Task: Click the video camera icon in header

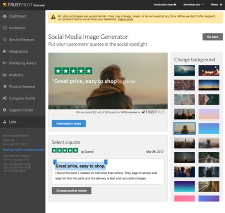Action: click(x=175, y=5)
